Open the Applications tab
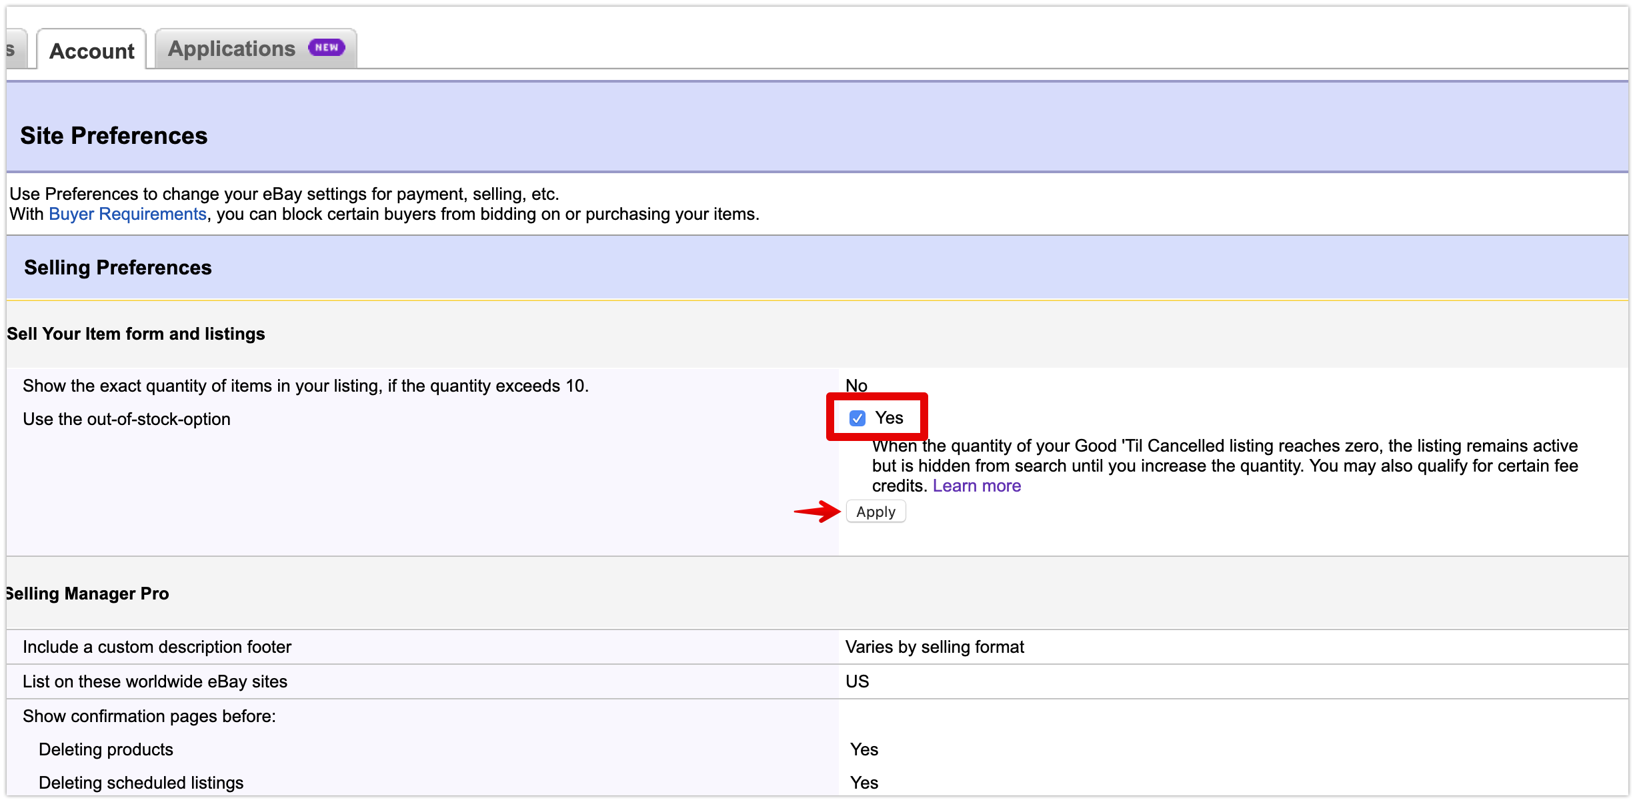Viewport: 1635px width, 802px height. pos(255,49)
